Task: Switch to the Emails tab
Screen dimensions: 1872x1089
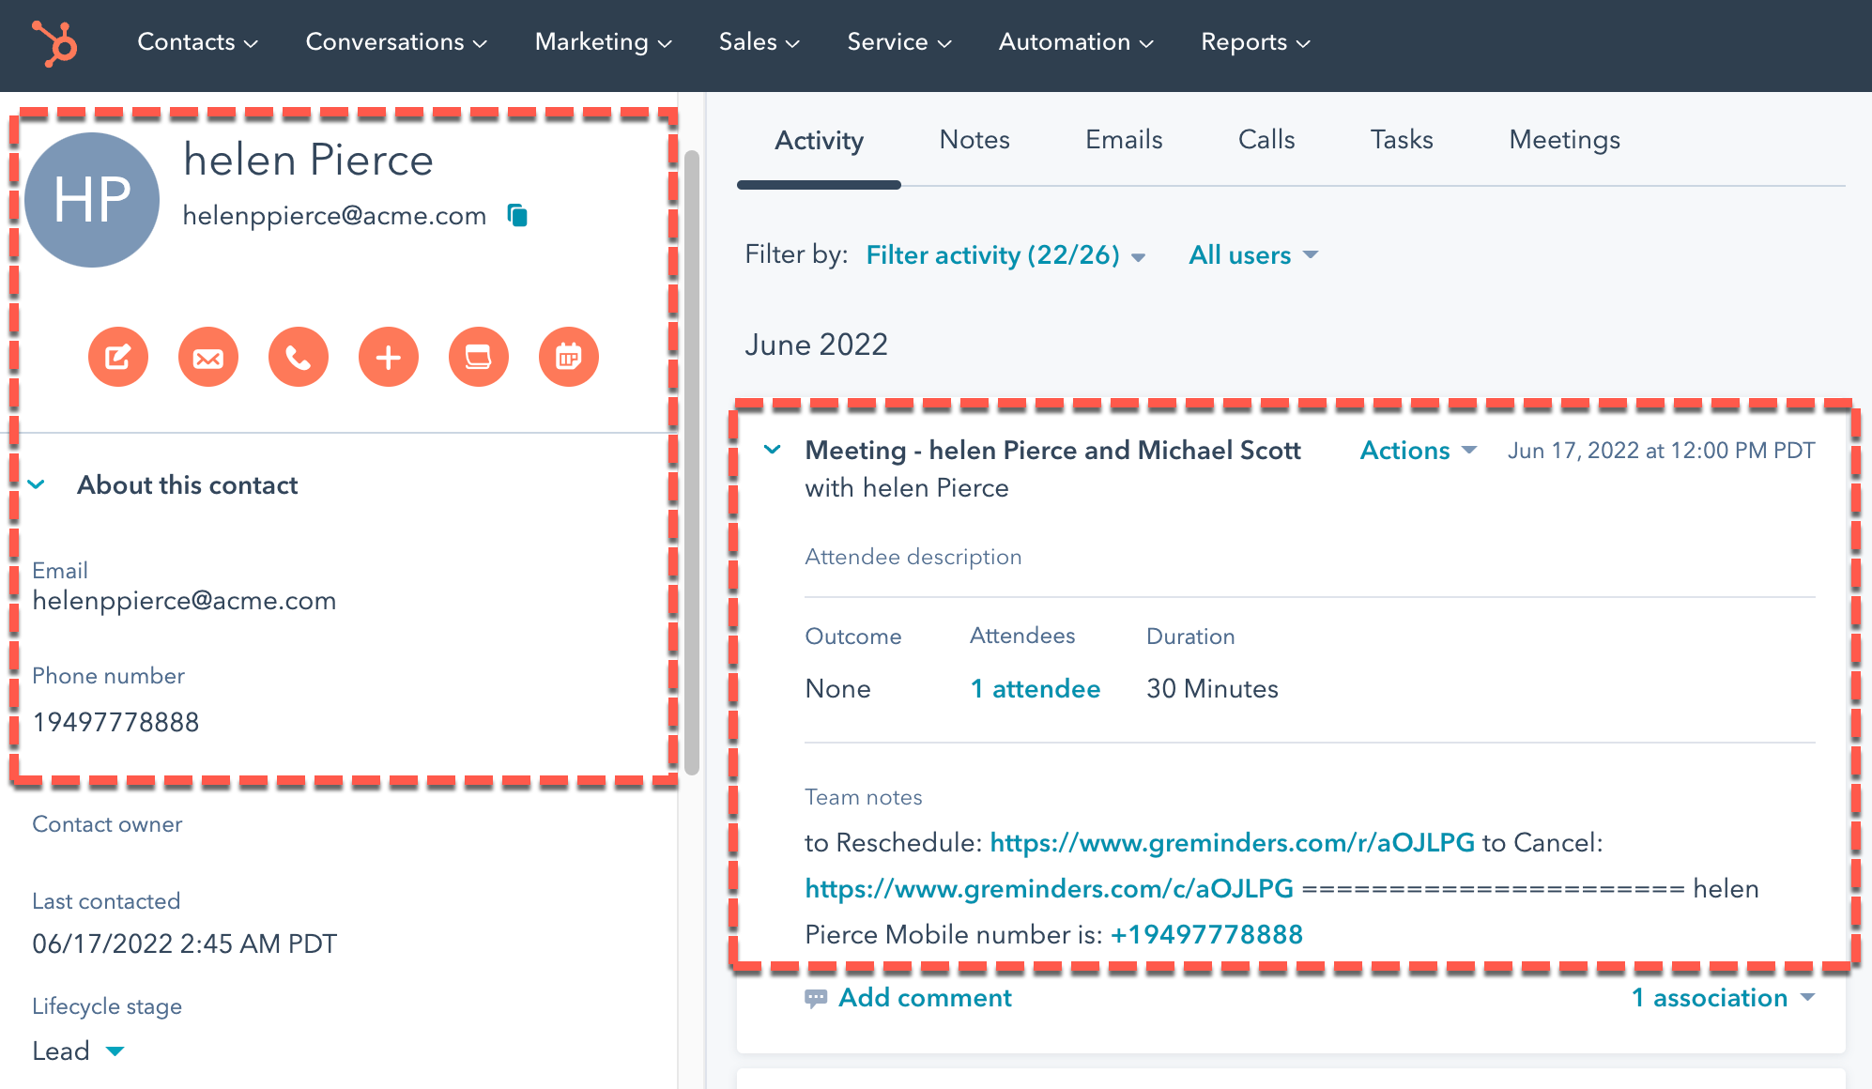Action: (x=1123, y=139)
